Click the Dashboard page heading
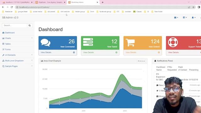 51,30
